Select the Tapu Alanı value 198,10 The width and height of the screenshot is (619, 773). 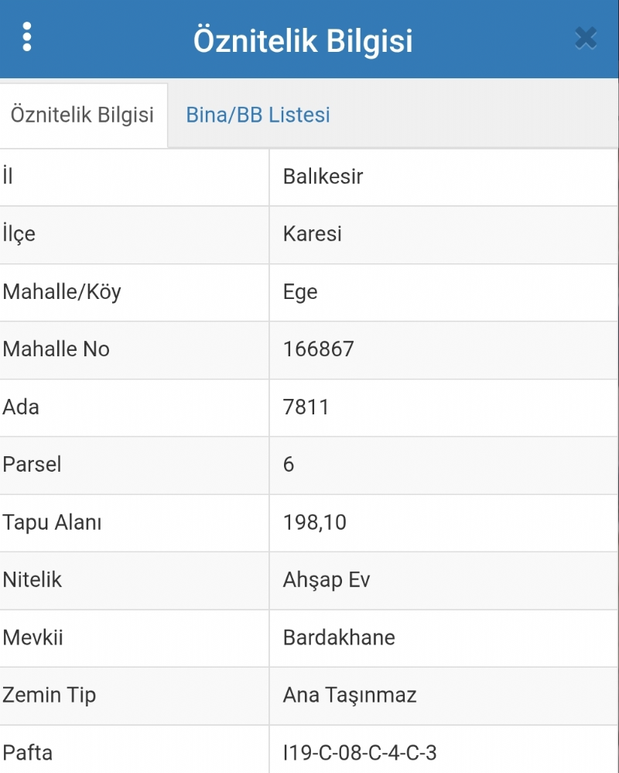point(315,523)
